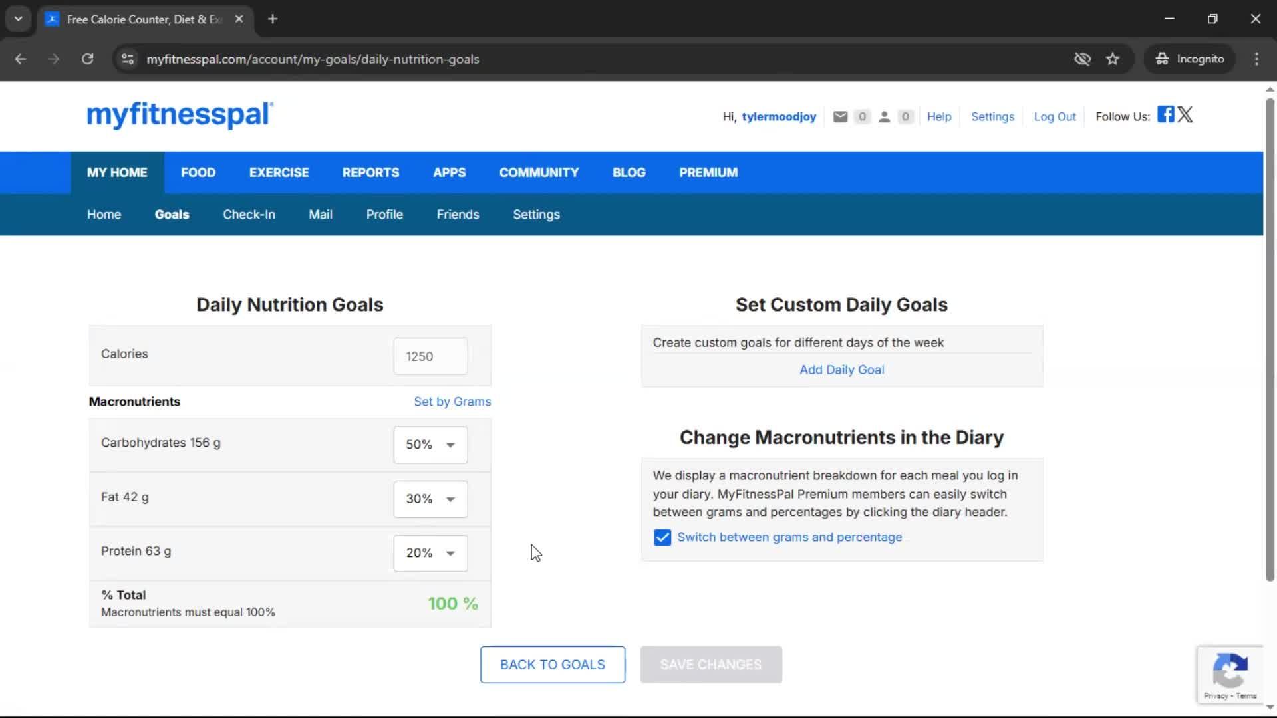Image resolution: width=1277 pixels, height=718 pixels.
Task: Click the Log Out link
Action: coord(1054,116)
